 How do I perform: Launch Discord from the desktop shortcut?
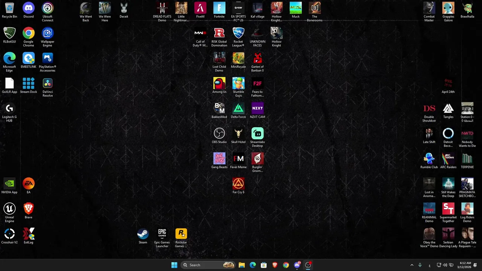pyautogui.click(x=29, y=11)
